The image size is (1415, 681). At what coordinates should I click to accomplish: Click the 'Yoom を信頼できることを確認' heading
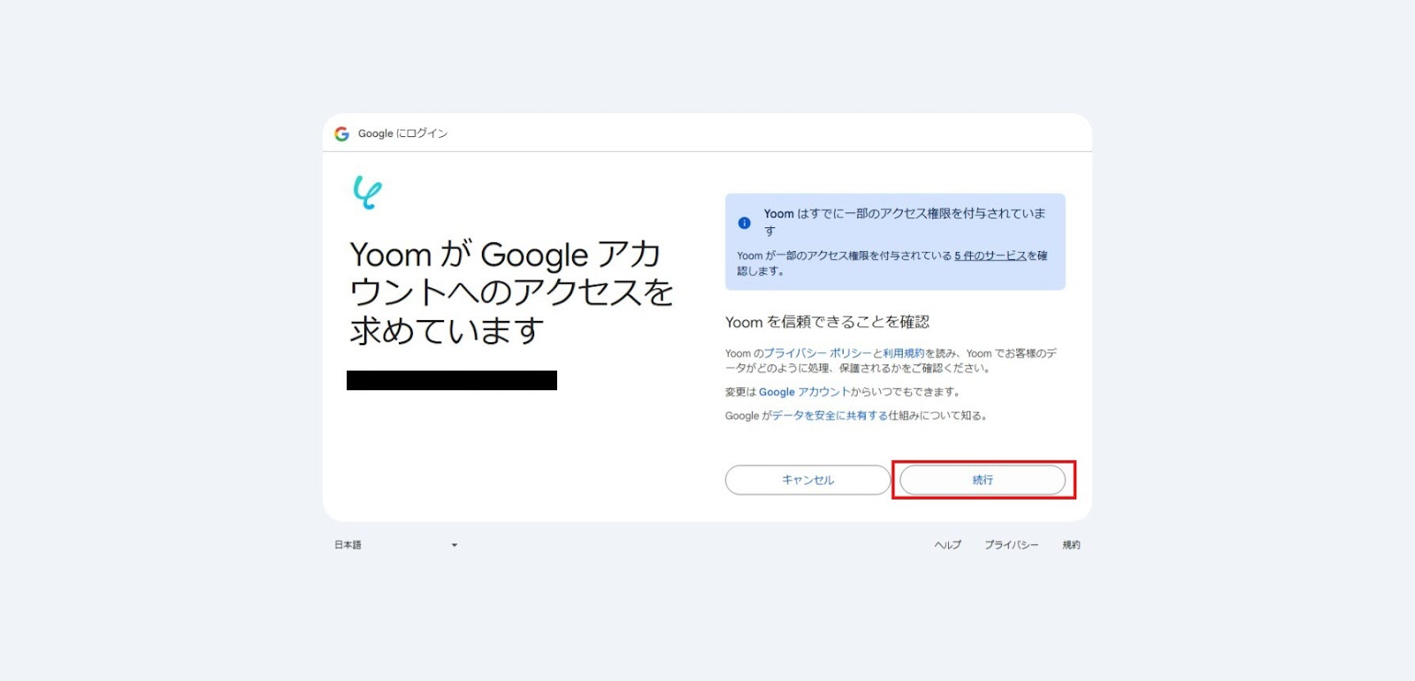[827, 322]
